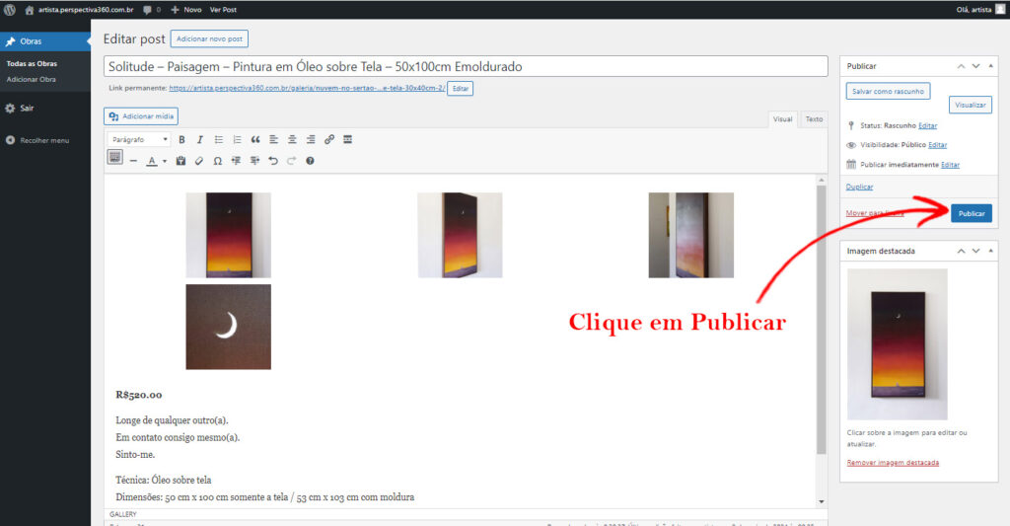Screen dimensions: 1010x526
Task: Click the Remover imagem destacada link
Action: point(893,463)
